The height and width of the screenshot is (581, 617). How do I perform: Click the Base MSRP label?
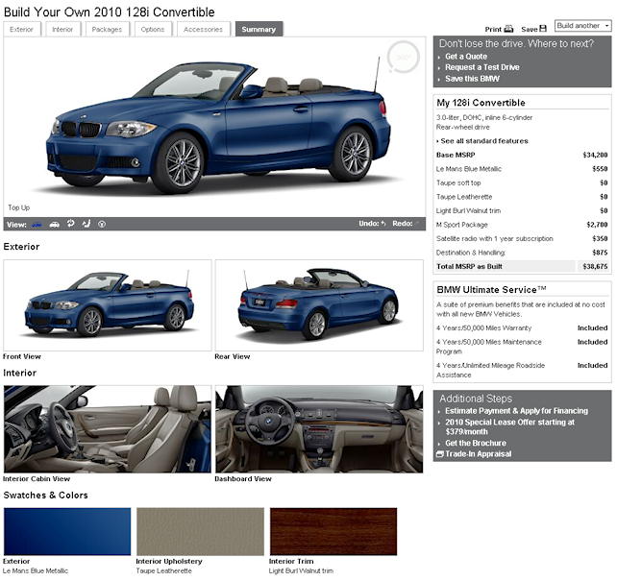[456, 155]
